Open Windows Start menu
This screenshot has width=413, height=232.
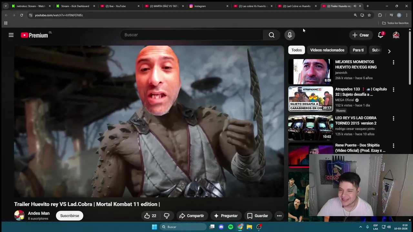tap(155, 227)
